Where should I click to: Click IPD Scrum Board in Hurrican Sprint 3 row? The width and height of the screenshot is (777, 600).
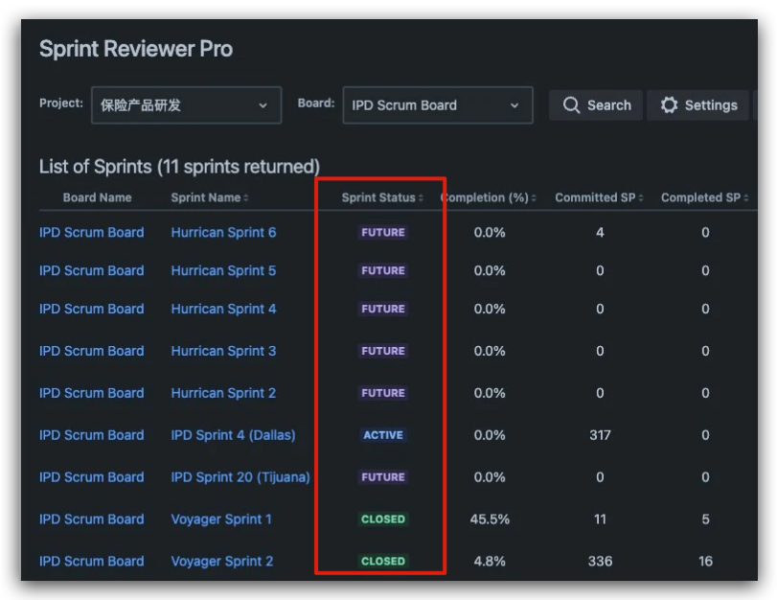(92, 351)
